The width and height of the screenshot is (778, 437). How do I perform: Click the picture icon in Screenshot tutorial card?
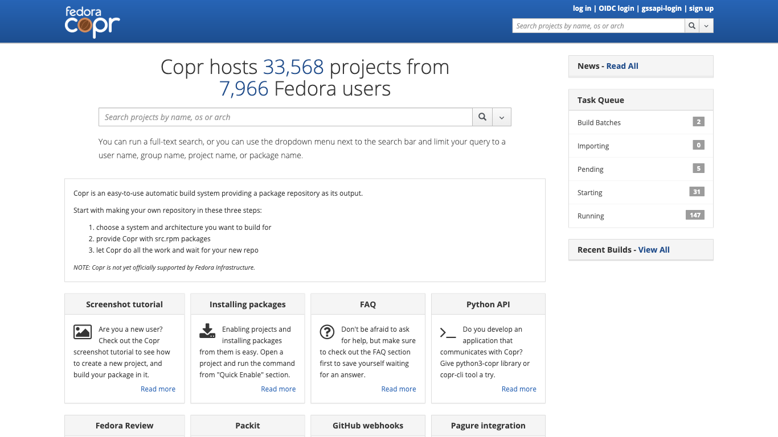pyautogui.click(x=83, y=332)
